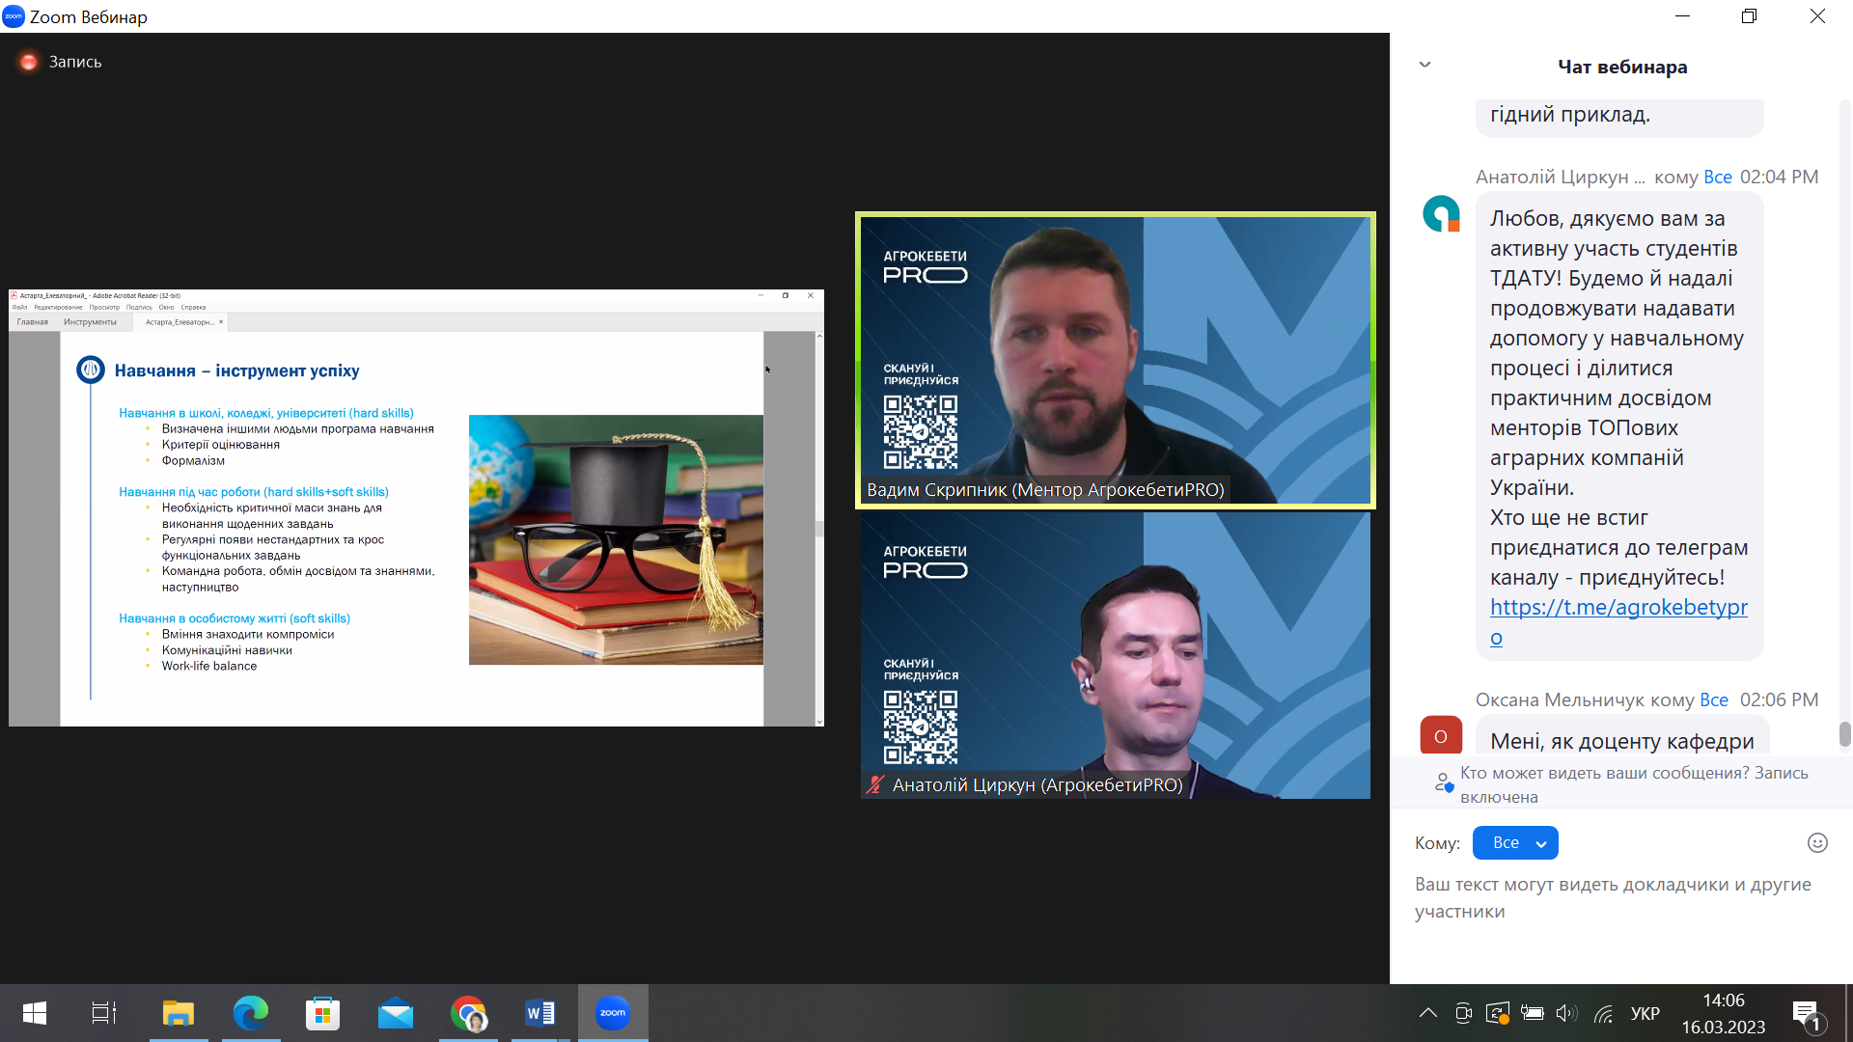Select Вадим Скрипник's video thumbnail
1853x1042 pixels.
click(1115, 360)
